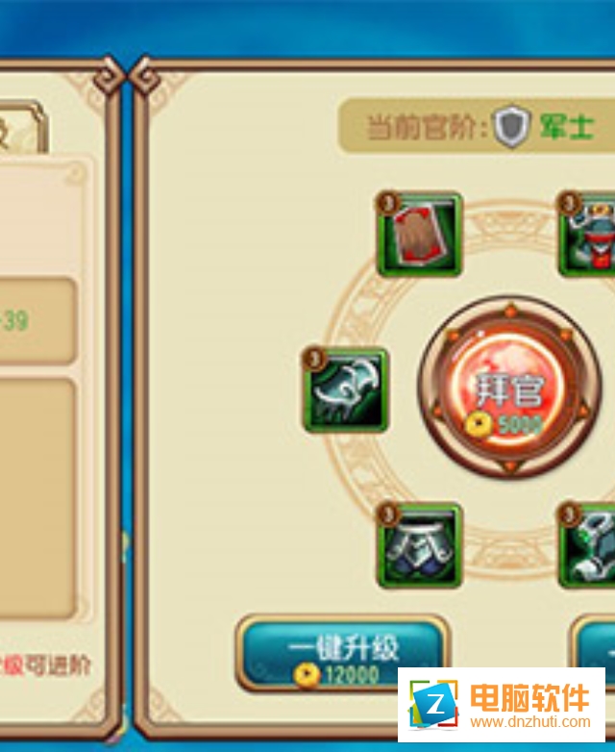Click the 拜官 red orb button

(x=510, y=389)
